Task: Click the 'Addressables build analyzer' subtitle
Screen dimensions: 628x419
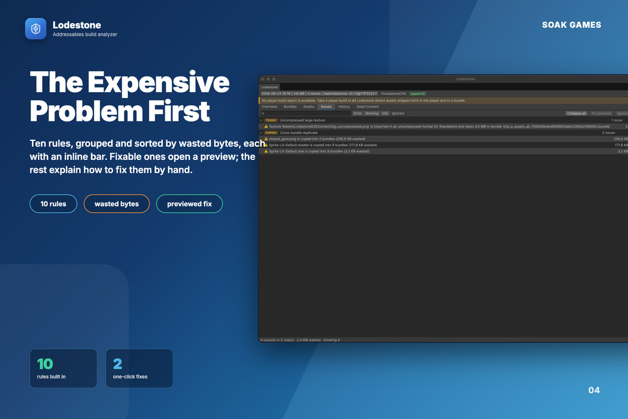Action: 85,35
